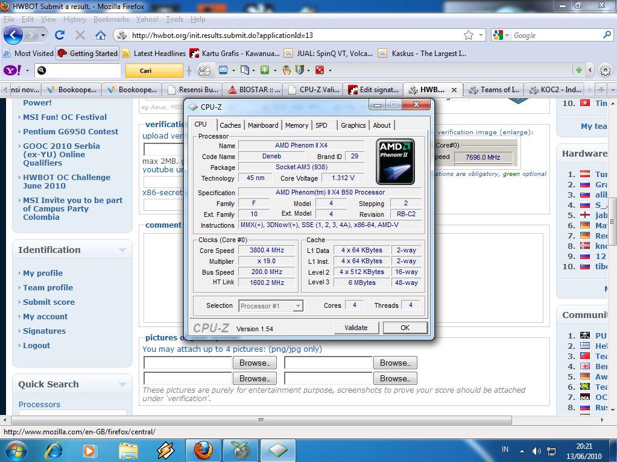This screenshot has width=617, height=462.
Task: Open the Bookmarks menu
Action: [x=111, y=19]
